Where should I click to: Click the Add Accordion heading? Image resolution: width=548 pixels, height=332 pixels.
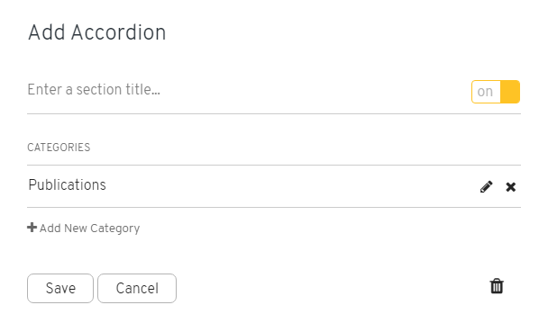pos(96,32)
